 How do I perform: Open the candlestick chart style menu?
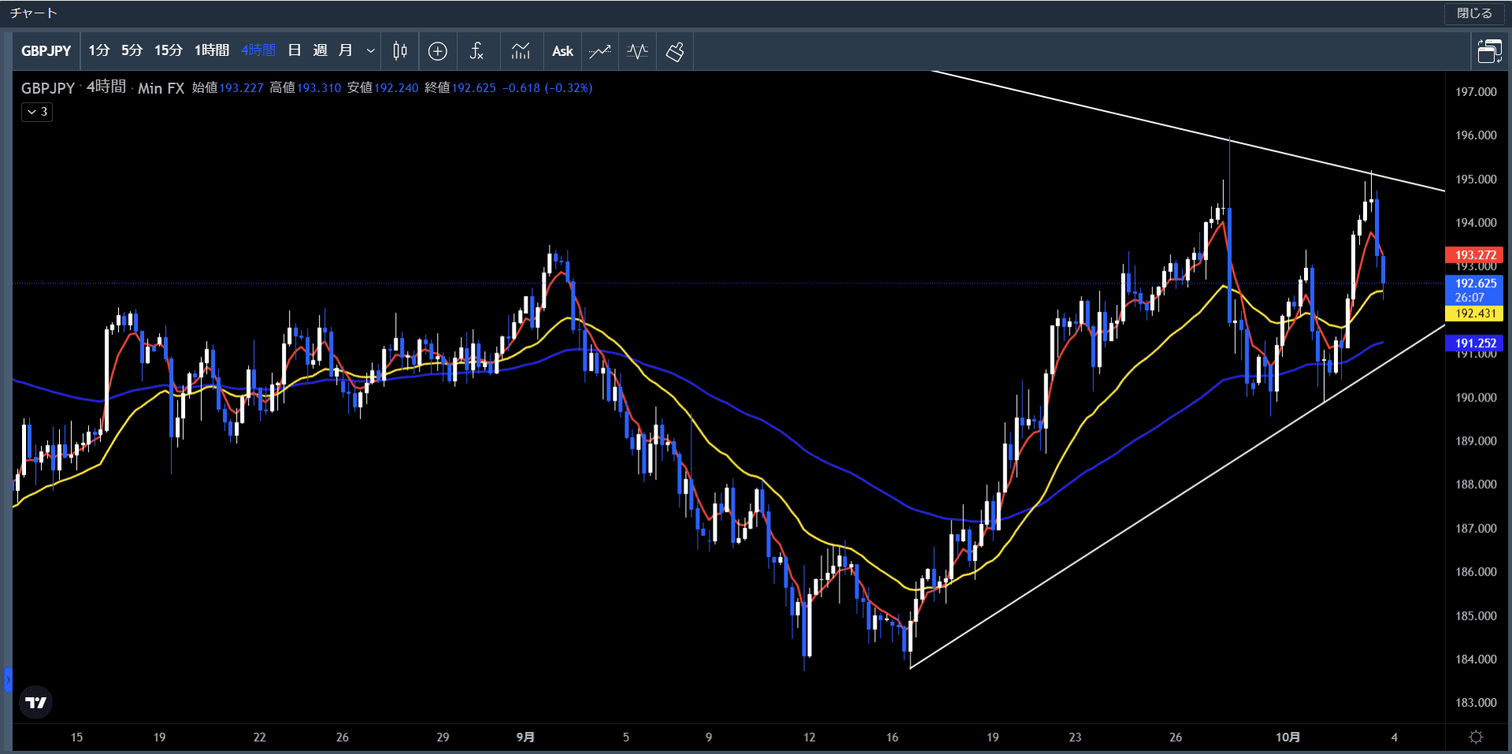(x=400, y=51)
